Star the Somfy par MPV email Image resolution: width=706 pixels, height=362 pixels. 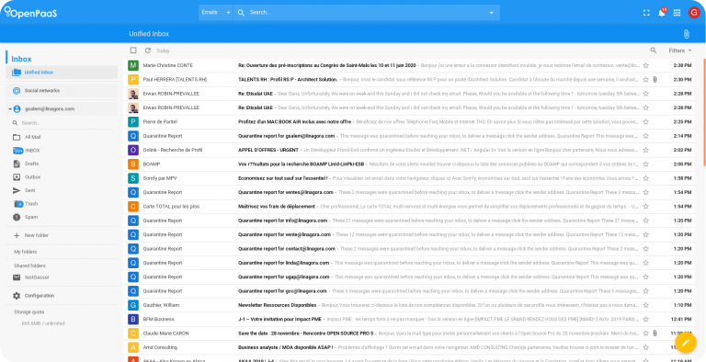(645, 178)
